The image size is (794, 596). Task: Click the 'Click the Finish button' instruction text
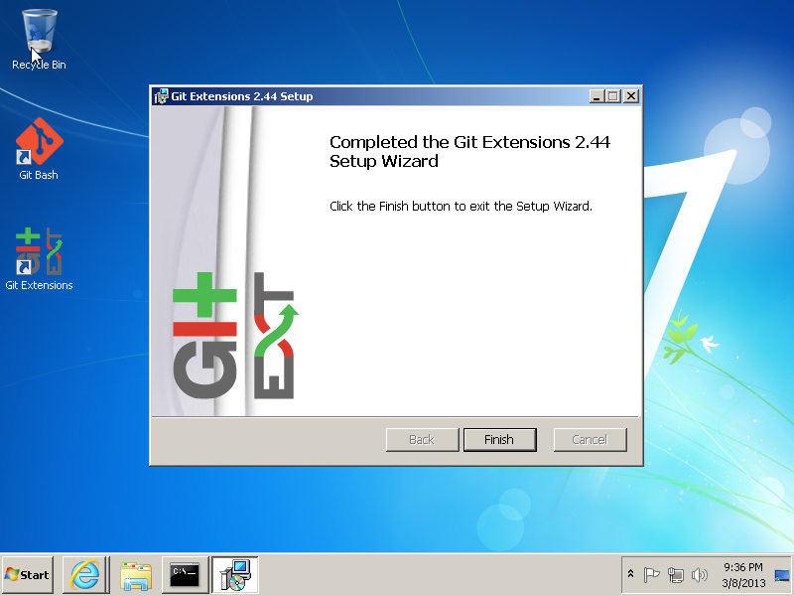[x=461, y=207]
